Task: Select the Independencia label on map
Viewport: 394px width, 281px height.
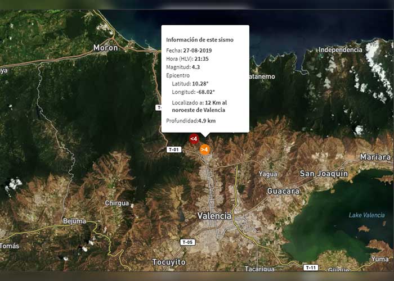Action: [x=340, y=50]
